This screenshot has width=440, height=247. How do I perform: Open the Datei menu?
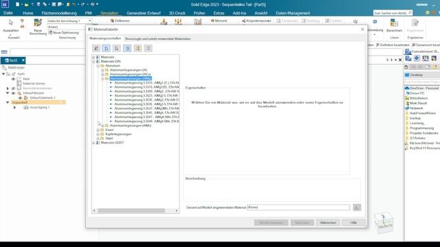tap(8, 13)
